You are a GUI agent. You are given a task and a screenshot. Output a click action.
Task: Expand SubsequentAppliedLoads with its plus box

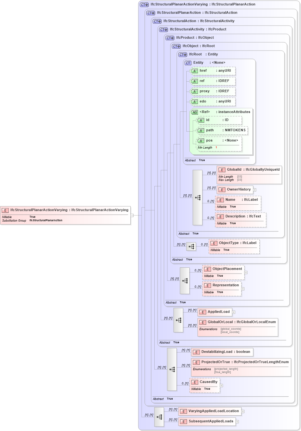pyautogui.click(x=237, y=421)
